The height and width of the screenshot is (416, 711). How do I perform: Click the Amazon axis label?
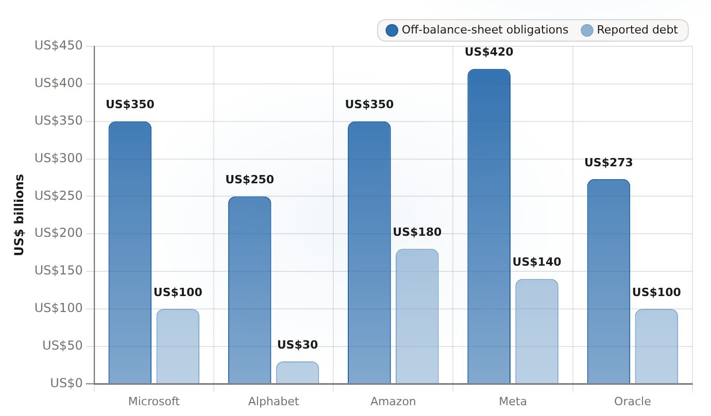click(x=393, y=402)
